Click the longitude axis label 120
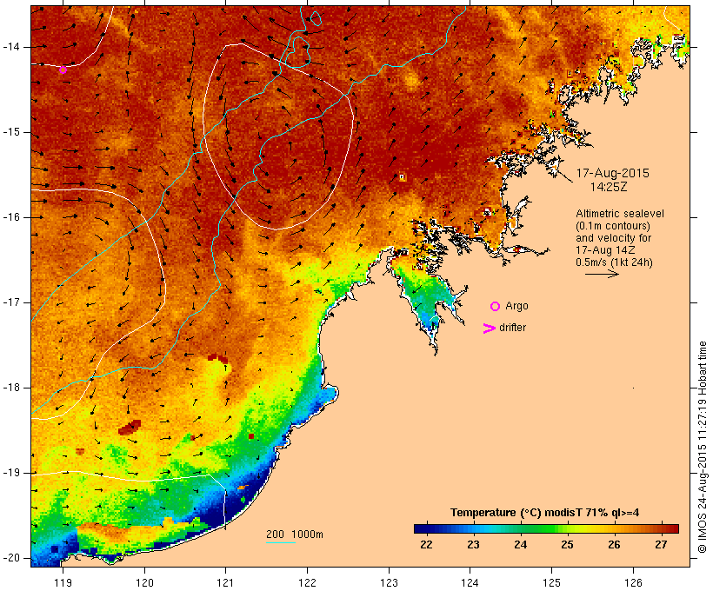 point(144,582)
